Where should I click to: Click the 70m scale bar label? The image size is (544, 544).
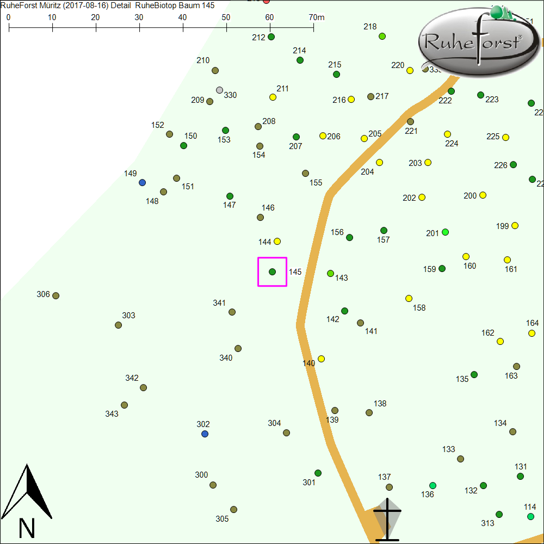pos(317,17)
